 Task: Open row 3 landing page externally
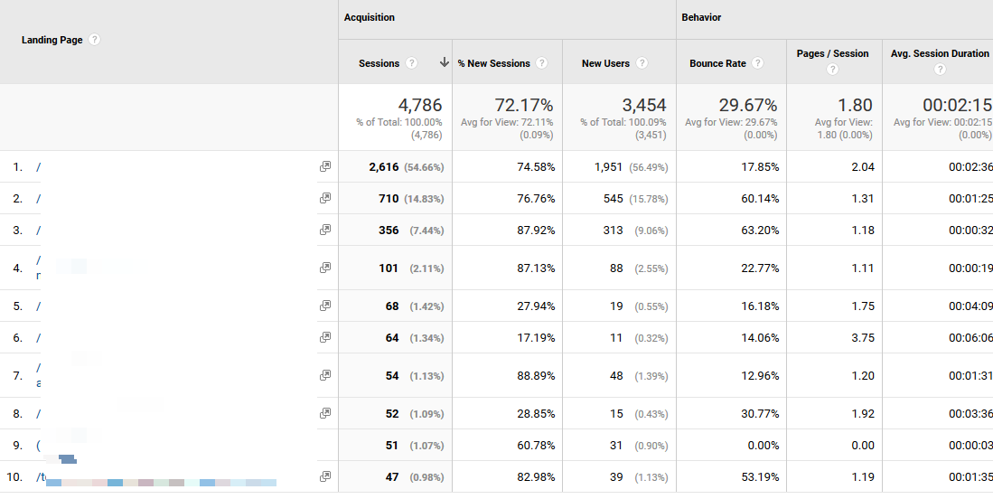pyautogui.click(x=325, y=231)
